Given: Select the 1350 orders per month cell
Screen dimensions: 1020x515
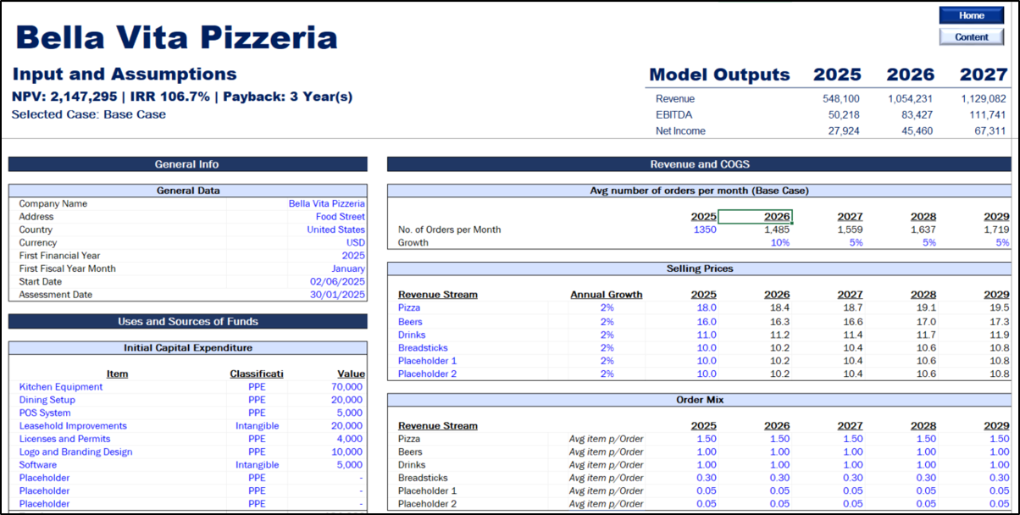Looking at the screenshot, I should coord(703,230).
